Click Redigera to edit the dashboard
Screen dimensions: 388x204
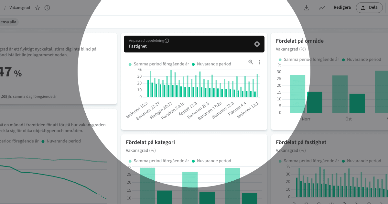pyautogui.click(x=342, y=7)
